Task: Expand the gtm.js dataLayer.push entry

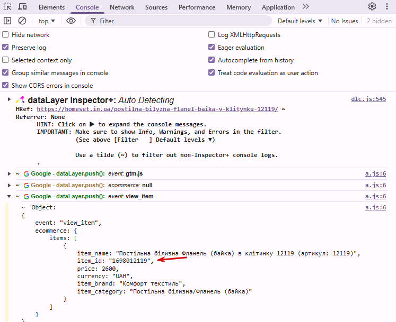Action: [x=9, y=174]
